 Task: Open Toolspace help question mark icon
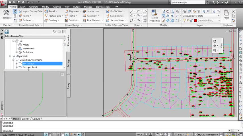[64, 31]
